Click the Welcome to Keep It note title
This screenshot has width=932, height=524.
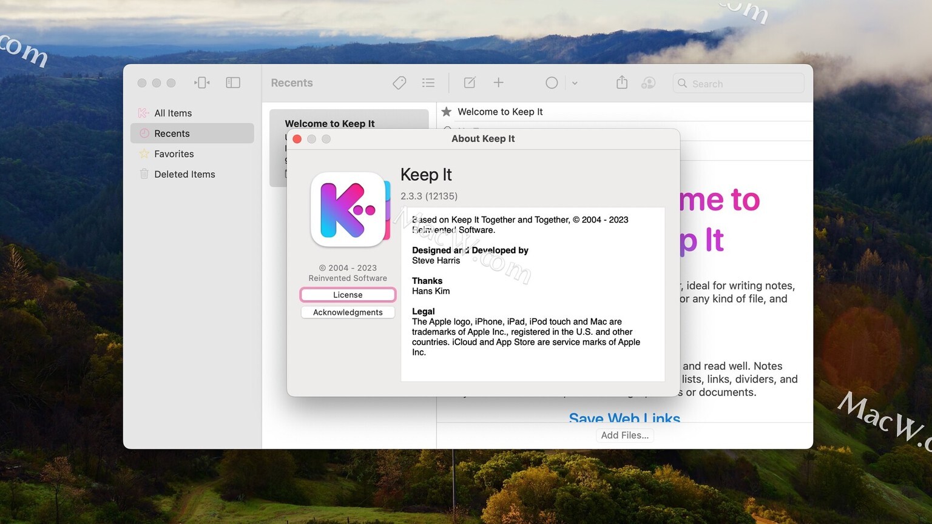[500, 112]
